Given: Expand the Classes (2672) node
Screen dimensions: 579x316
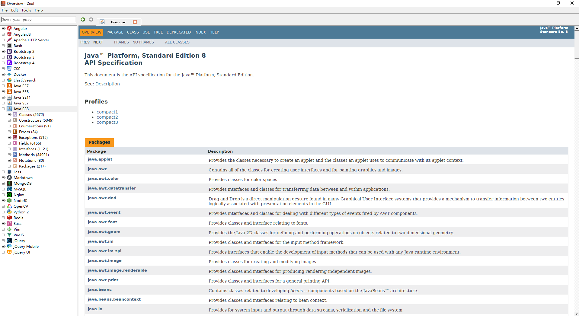Looking at the screenshot, I should 9,115.
